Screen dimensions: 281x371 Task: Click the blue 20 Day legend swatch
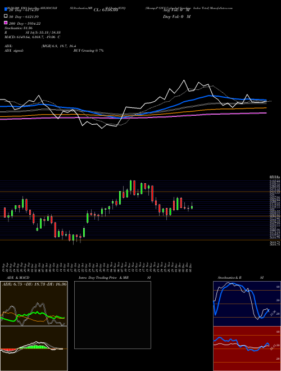6,10
